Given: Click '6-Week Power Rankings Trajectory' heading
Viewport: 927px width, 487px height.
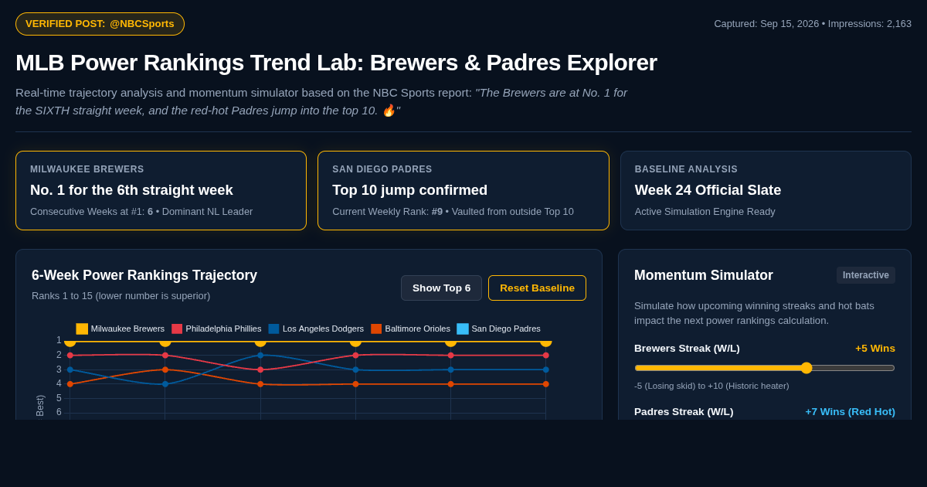Looking at the screenshot, I should (x=144, y=275).
